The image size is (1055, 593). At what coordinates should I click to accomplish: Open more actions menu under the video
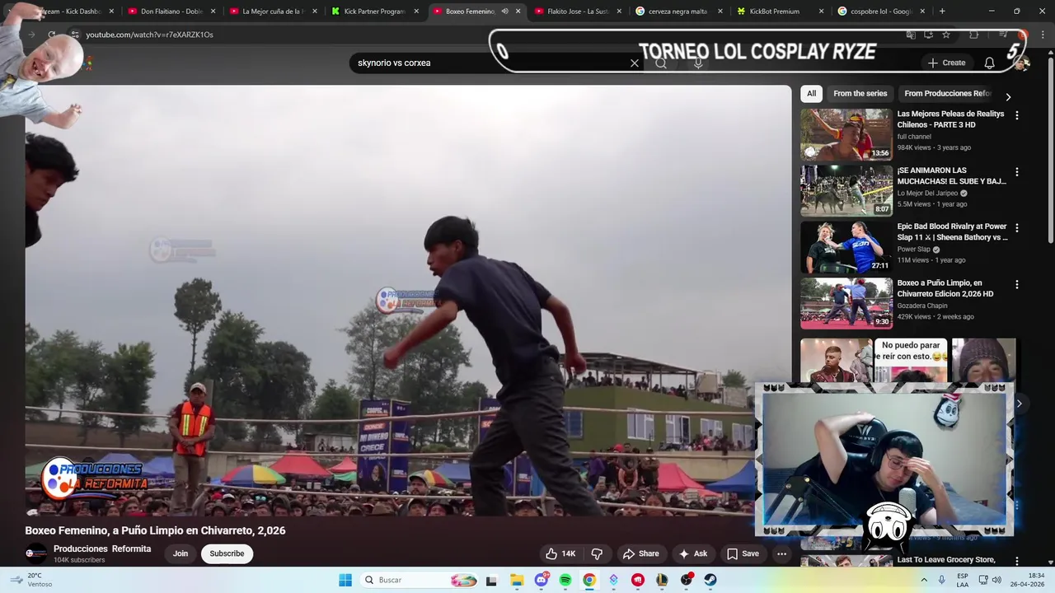coord(781,553)
